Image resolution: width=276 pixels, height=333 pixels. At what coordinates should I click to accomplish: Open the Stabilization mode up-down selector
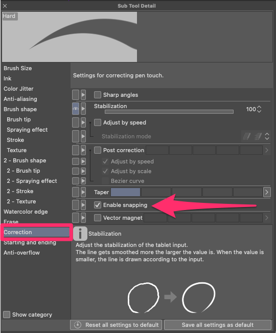point(267,136)
